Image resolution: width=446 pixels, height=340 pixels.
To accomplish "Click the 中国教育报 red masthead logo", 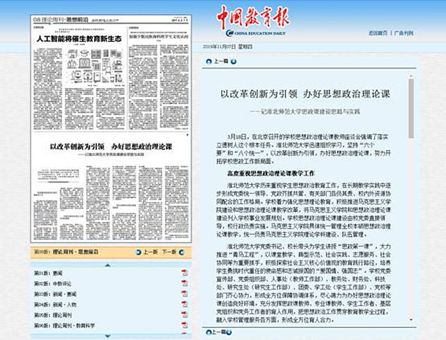I will tap(253, 17).
